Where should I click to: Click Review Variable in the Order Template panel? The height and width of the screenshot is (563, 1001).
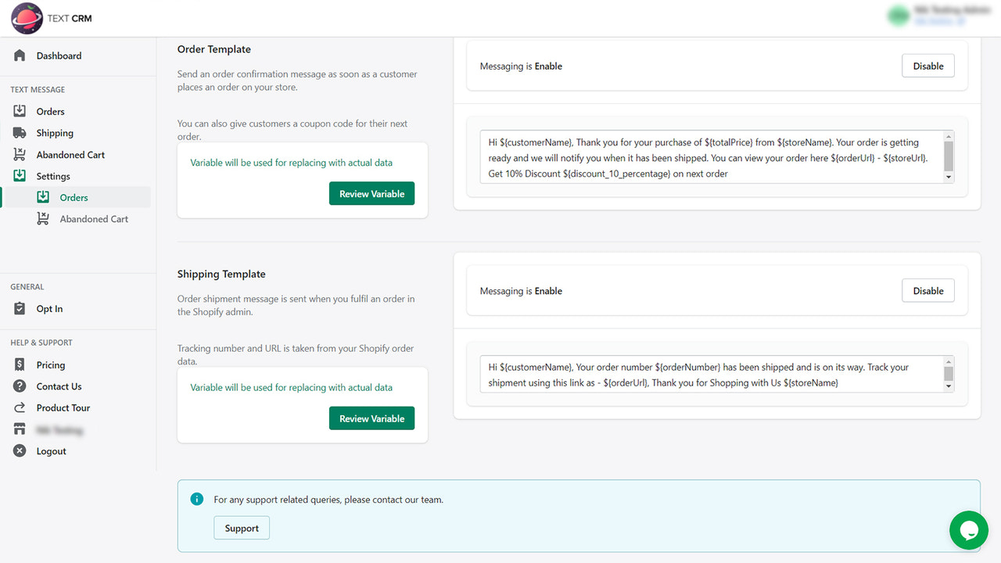(x=371, y=193)
